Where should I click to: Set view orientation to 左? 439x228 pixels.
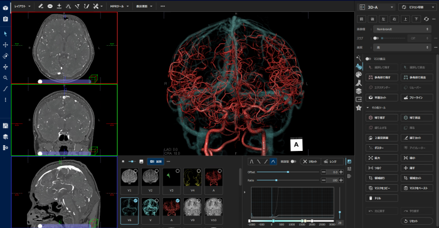383,19
